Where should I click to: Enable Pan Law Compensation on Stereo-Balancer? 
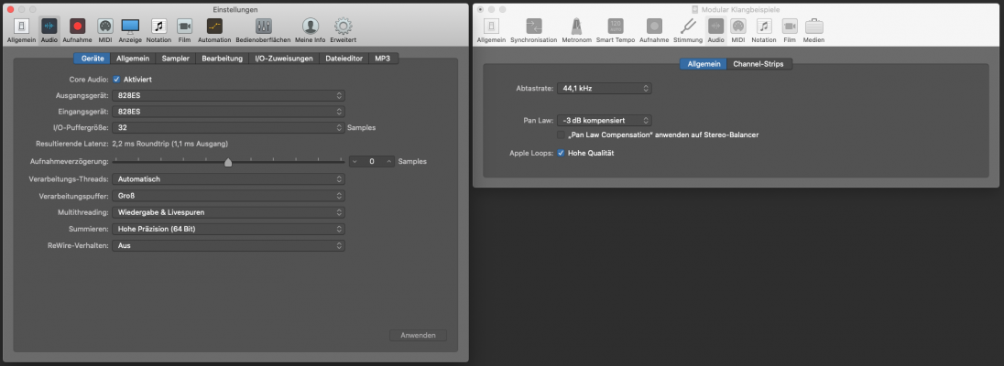(561, 135)
